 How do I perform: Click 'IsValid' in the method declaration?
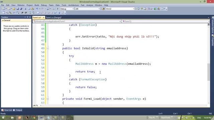[x=88, y=48]
